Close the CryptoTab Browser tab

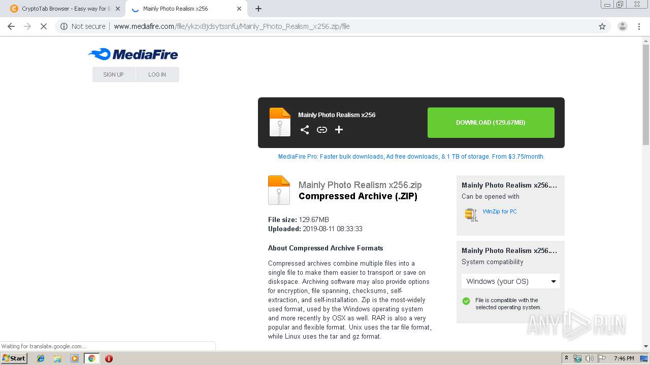coord(118,9)
